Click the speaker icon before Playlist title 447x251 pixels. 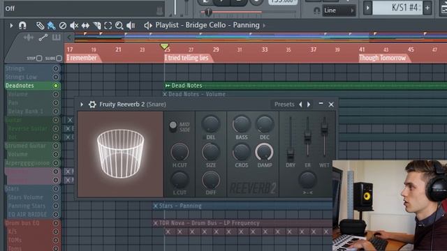click(x=148, y=26)
